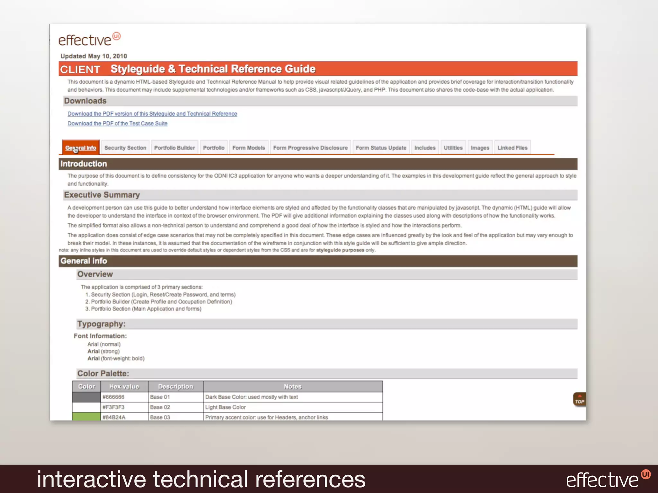Click the Base 03 description cell
658x493 pixels.
(x=175, y=417)
